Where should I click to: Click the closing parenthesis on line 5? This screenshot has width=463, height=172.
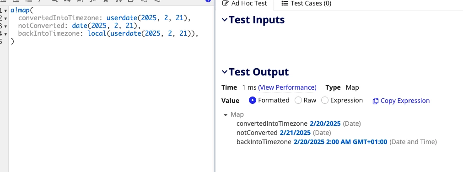click(x=12, y=41)
